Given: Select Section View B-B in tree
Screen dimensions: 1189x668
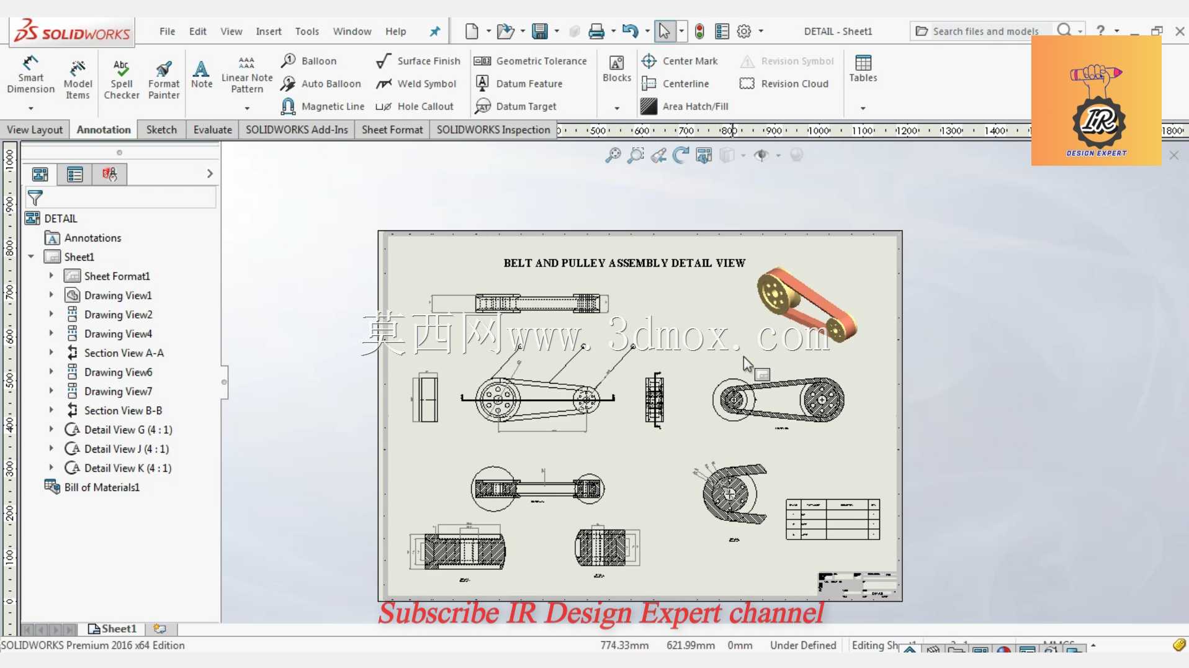Looking at the screenshot, I should pos(123,410).
